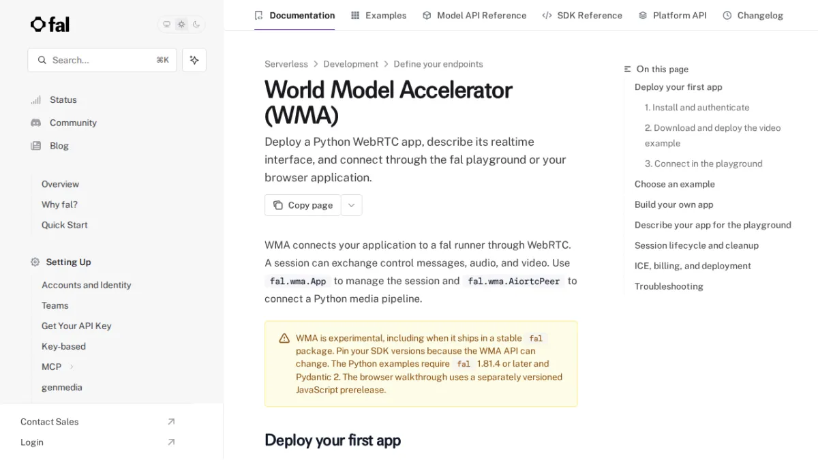Click the Blog newspaper icon

pos(35,146)
